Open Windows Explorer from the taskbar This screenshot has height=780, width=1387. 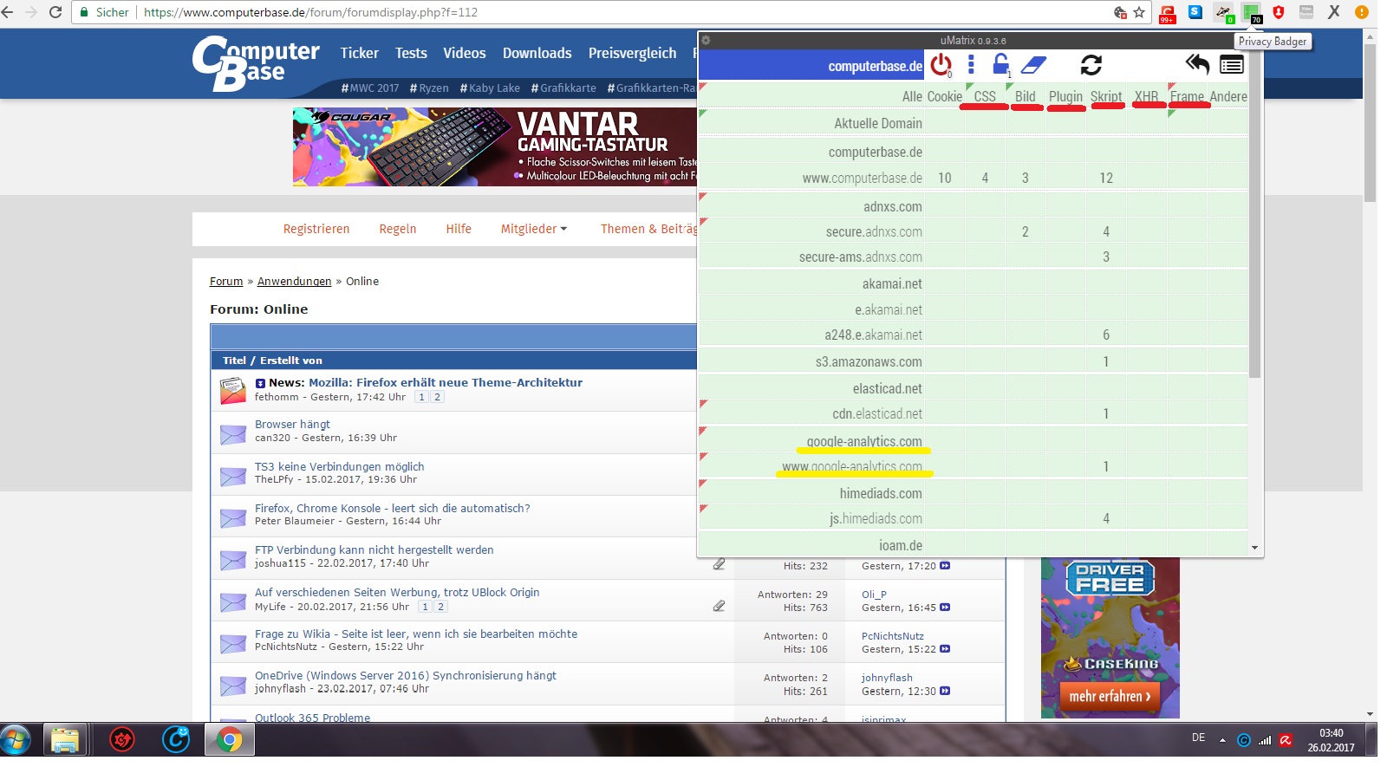coord(65,740)
